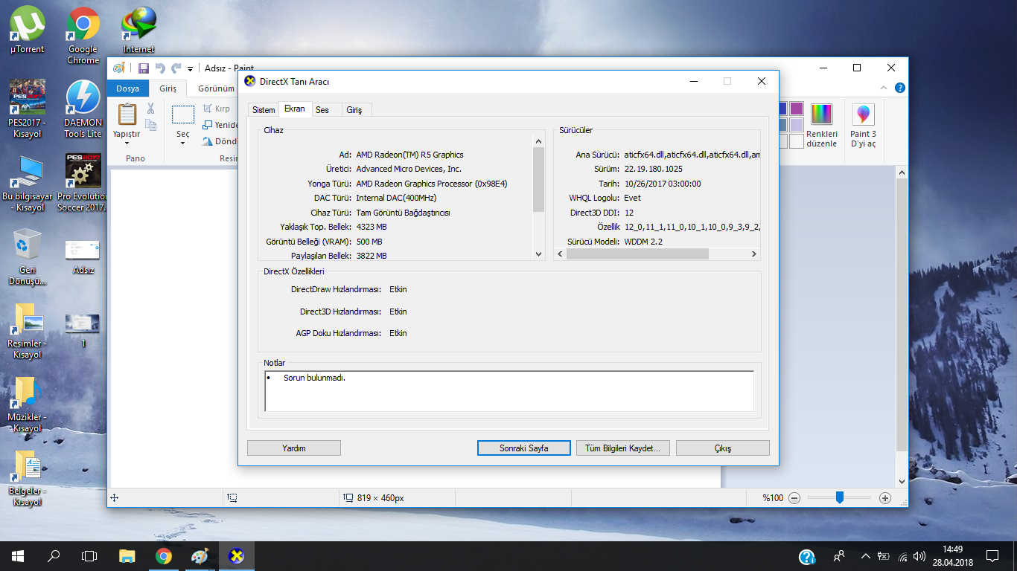Viewport: 1017px width, 571px height.
Task: Click up arrow of Cihaz panel scrollbar
Action: [x=539, y=141]
